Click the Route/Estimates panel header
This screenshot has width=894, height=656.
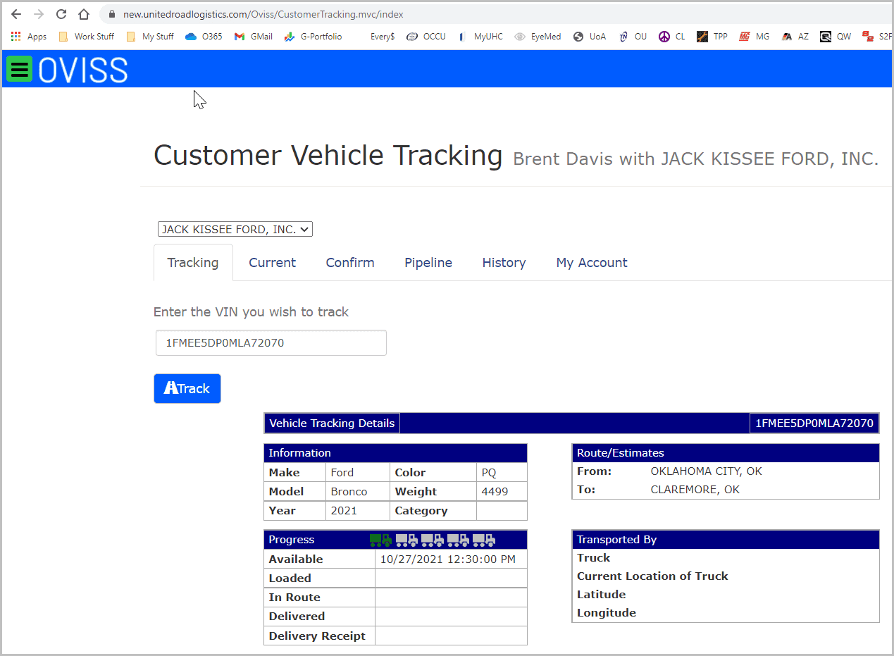tap(726, 453)
